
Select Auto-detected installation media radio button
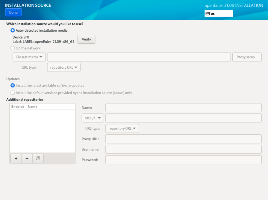click(x=13, y=30)
